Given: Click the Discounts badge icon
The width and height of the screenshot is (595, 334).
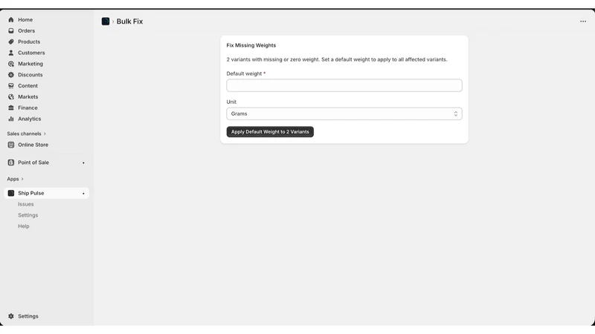Looking at the screenshot, I should 11,75.
